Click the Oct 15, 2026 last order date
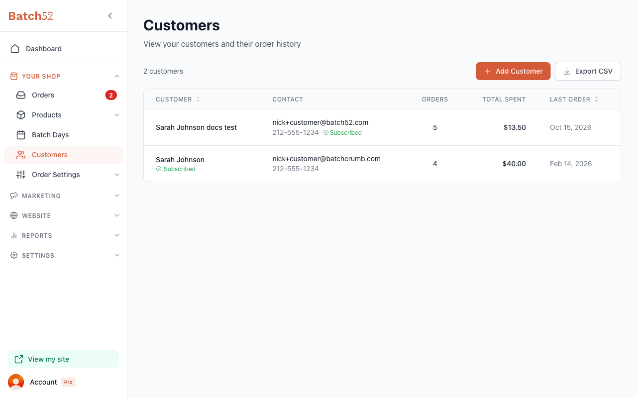 (571, 127)
